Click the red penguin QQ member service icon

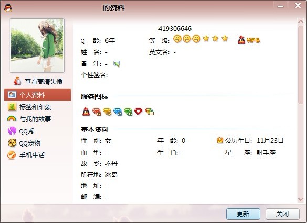[86, 111]
